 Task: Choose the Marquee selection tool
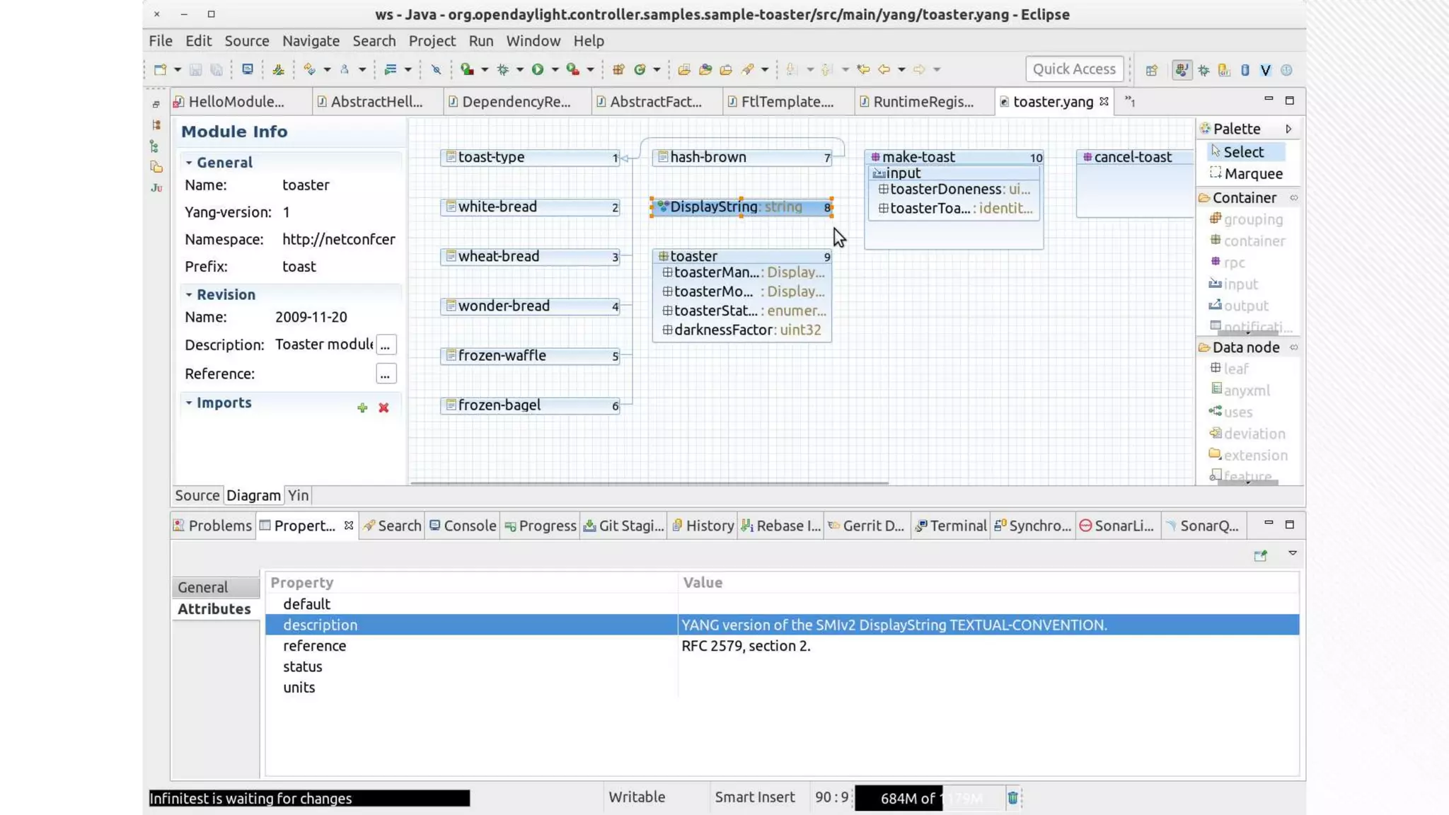[x=1253, y=174]
